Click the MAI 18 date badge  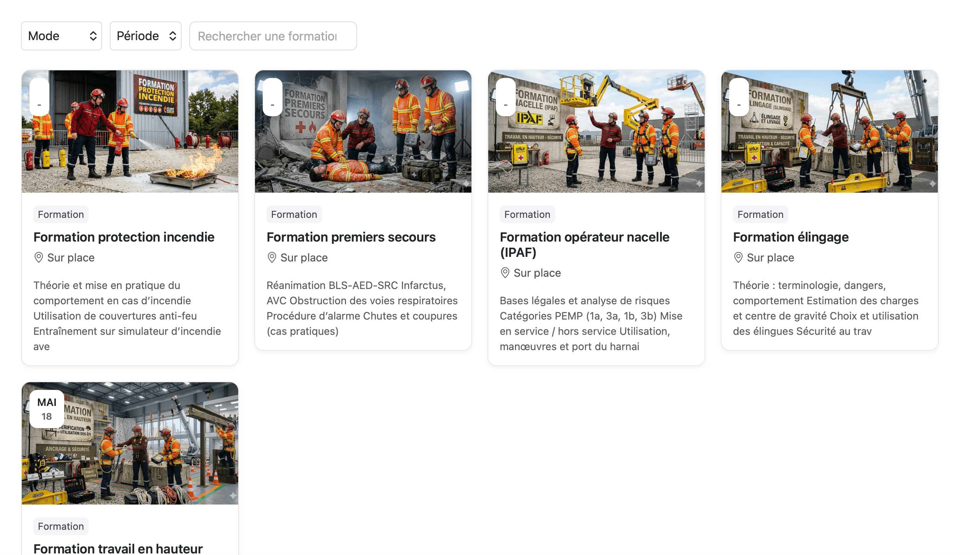[47, 409]
